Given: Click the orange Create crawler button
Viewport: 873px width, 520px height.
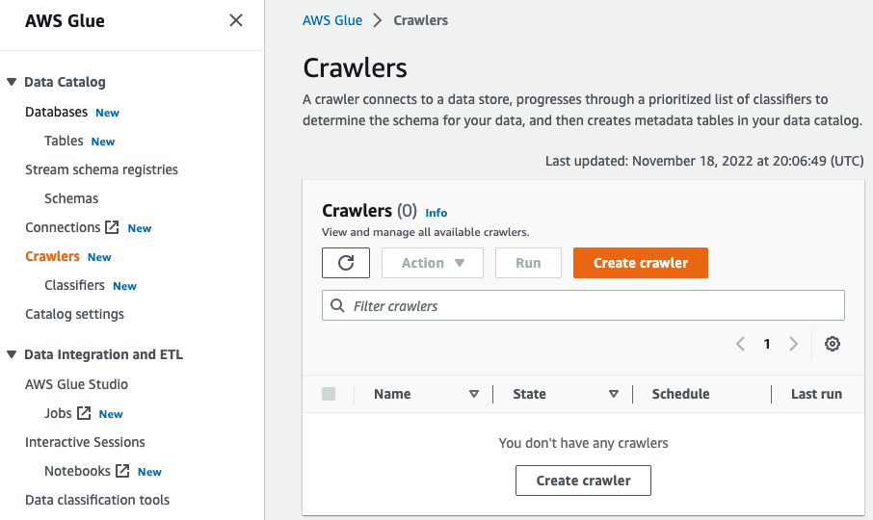Looking at the screenshot, I should (x=641, y=263).
